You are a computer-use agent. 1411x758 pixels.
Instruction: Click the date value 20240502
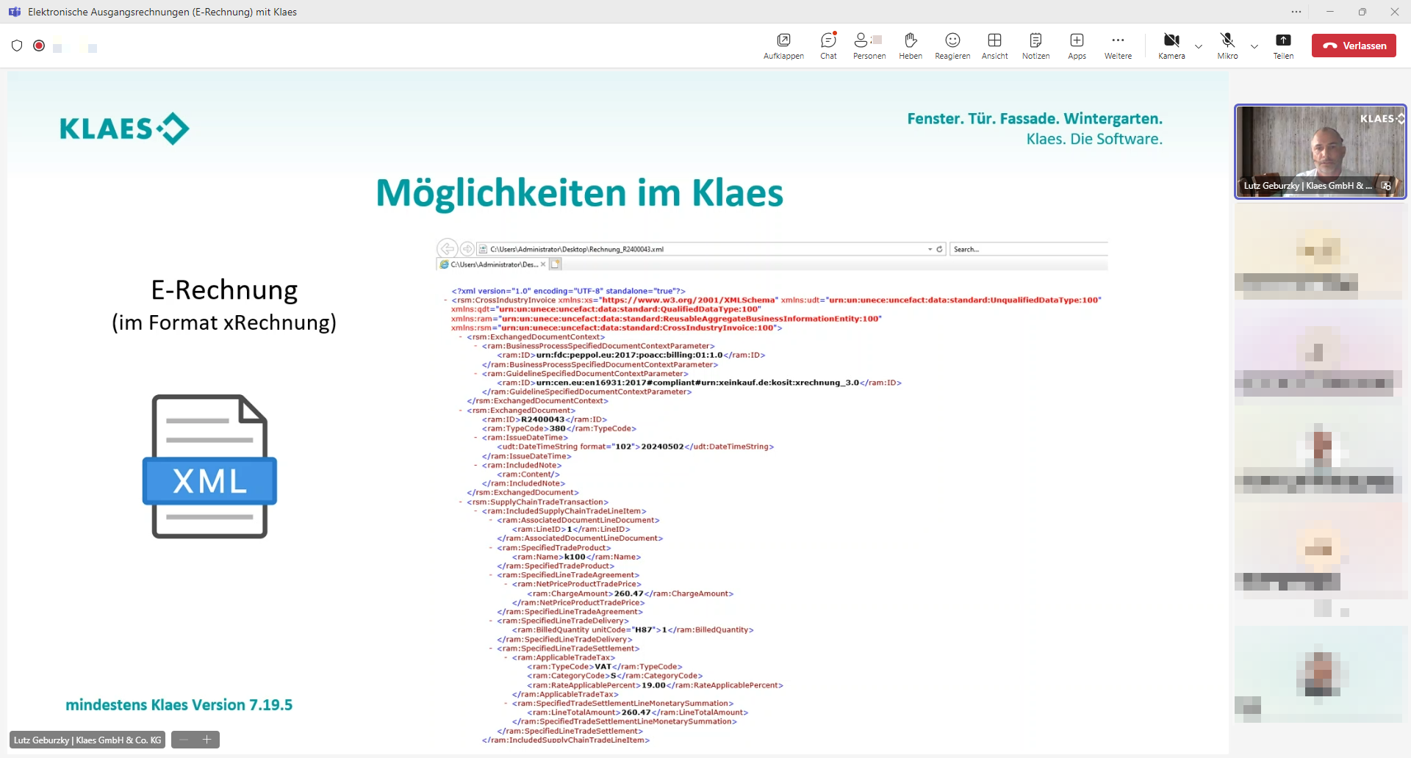tap(662, 447)
